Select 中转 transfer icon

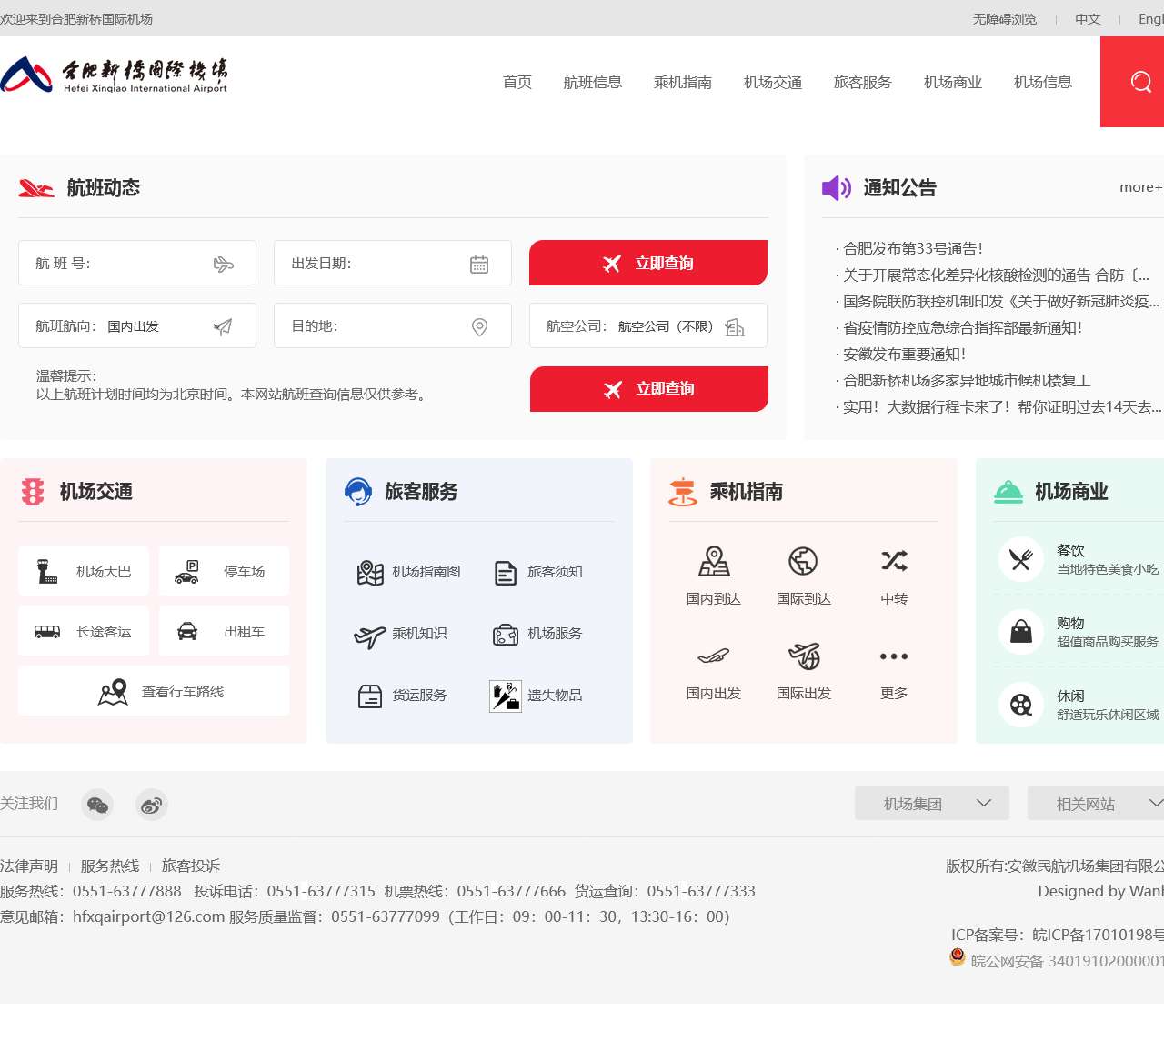tap(894, 561)
